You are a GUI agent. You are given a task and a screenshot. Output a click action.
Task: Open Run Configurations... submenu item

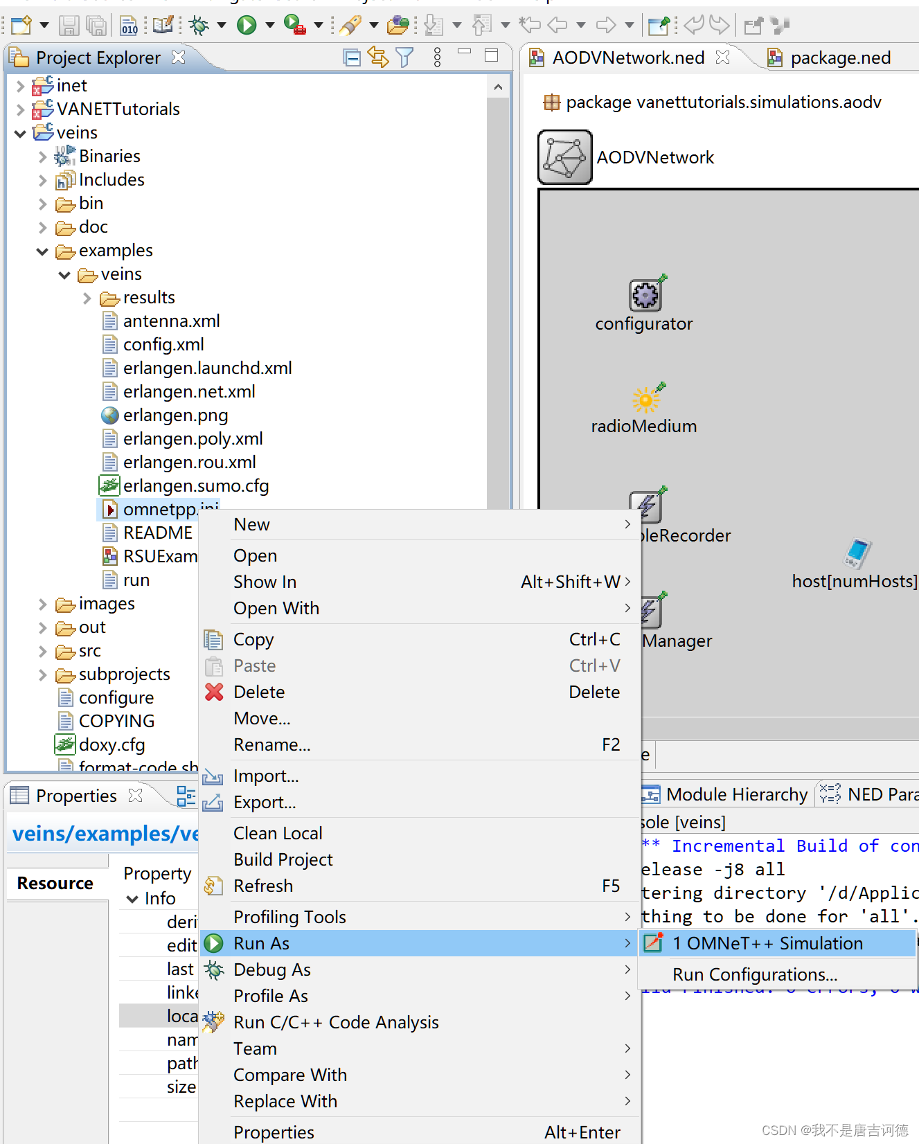[778, 974]
